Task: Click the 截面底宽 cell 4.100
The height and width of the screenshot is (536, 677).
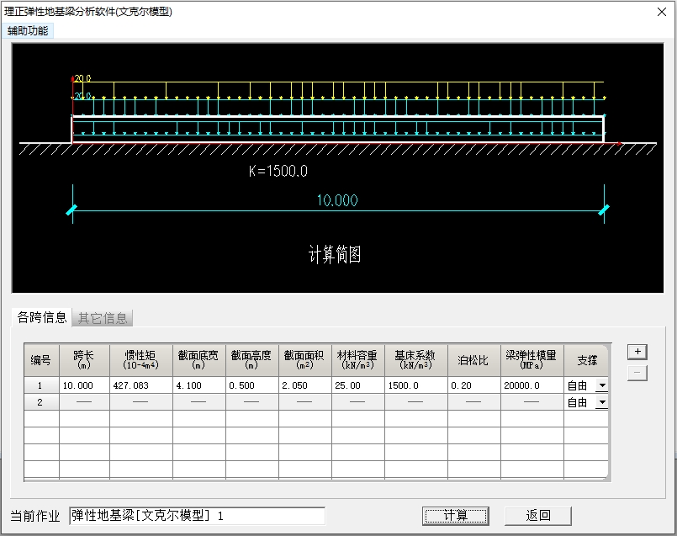Action: pos(198,385)
